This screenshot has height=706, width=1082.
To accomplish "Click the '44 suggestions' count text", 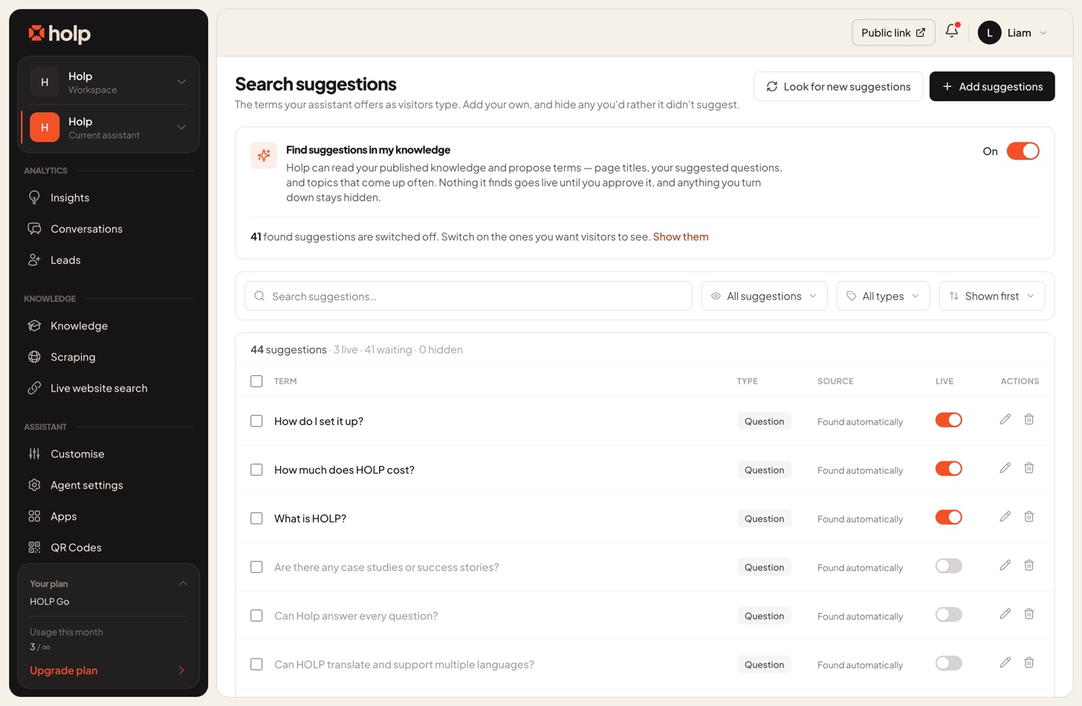I will 288,349.
